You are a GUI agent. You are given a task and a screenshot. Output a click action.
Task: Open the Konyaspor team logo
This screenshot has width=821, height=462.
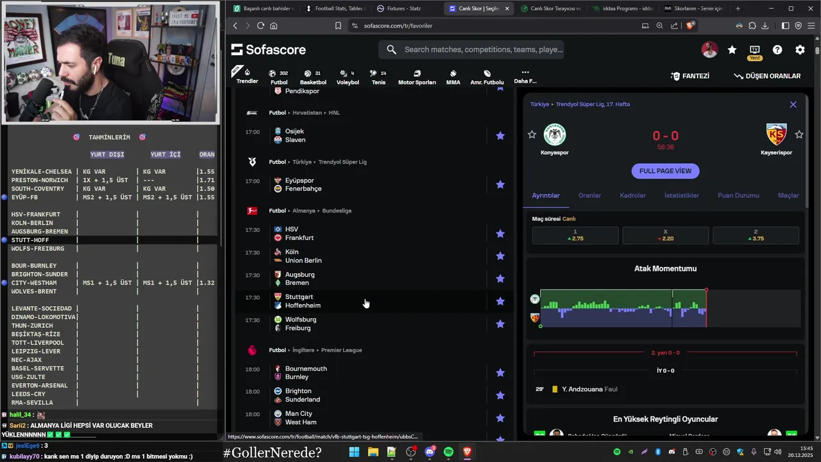pos(555,135)
